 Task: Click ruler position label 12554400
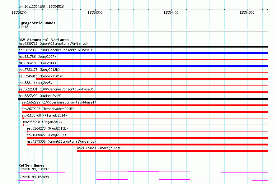pos(171,12)
